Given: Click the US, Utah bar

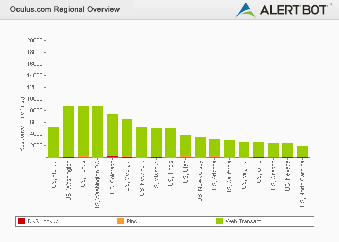Looking at the screenshot, I should 185,146.
